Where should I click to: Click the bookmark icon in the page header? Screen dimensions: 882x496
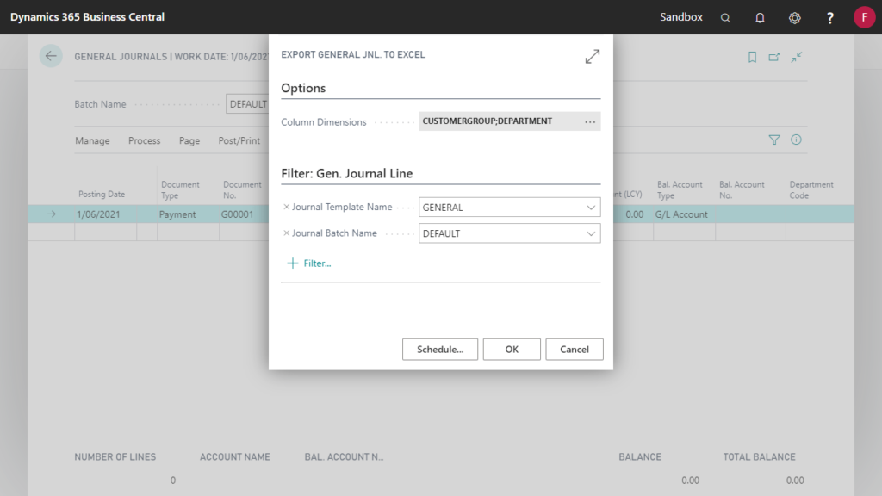[752, 56]
